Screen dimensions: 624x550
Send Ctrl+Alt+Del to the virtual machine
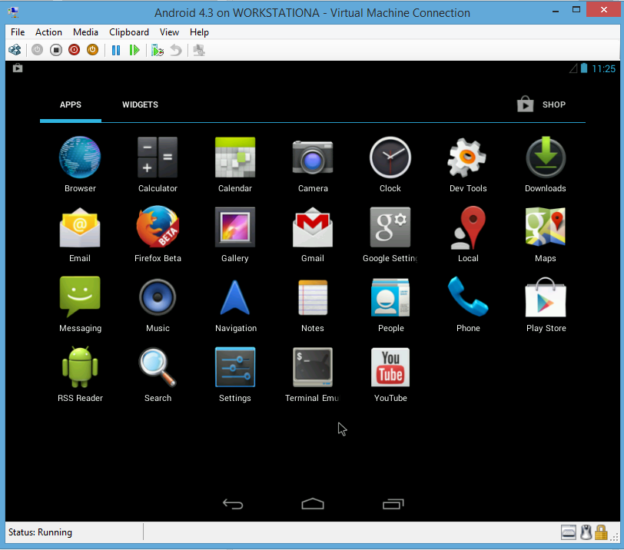click(x=15, y=50)
